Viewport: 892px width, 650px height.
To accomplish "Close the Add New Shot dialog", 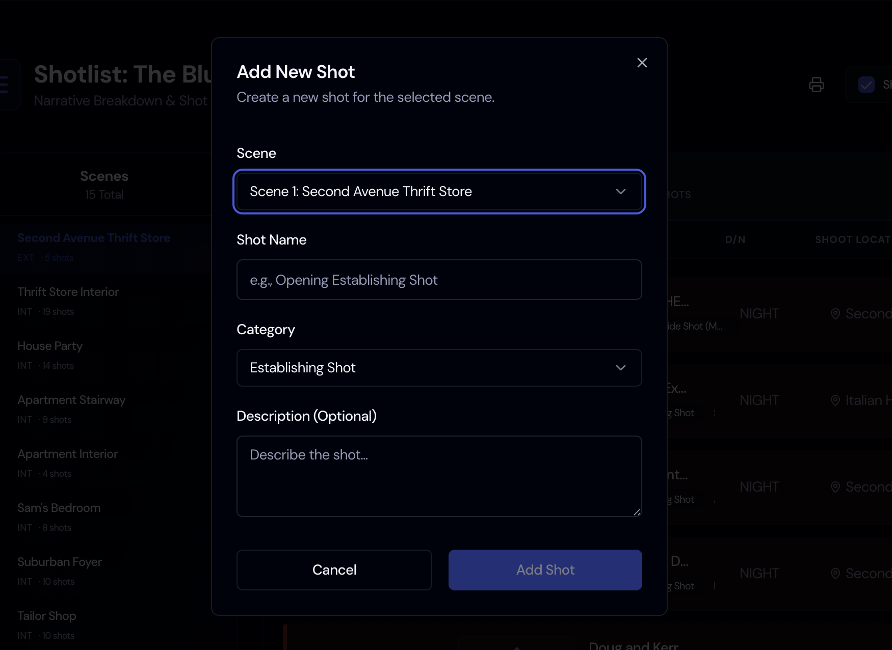I will pyautogui.click(x=642, y=63).
